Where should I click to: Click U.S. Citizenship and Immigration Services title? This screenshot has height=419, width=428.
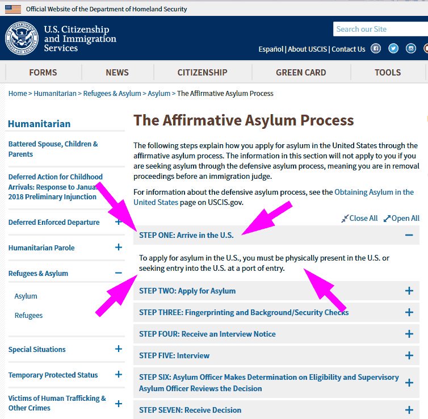tap(80, 39)
